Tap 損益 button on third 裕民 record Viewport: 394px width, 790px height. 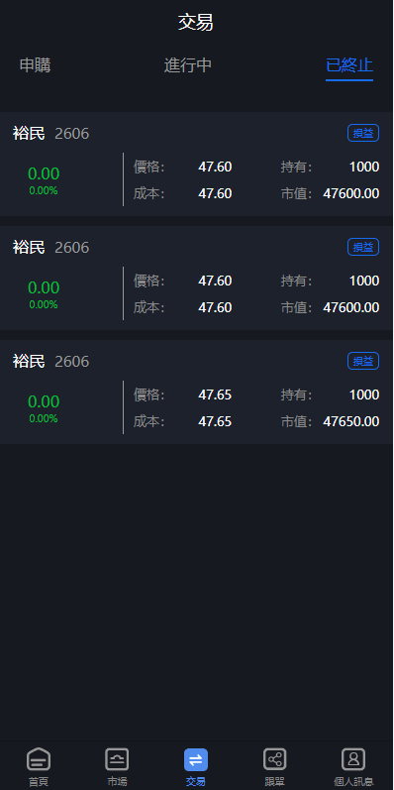(362, 361)
